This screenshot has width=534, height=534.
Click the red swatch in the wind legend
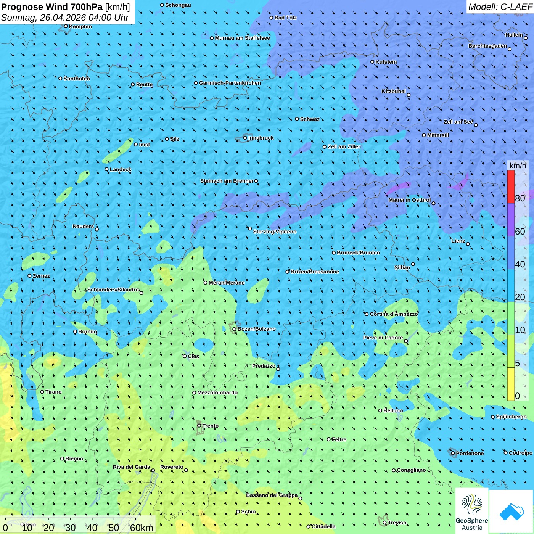[x=511, y=187]
